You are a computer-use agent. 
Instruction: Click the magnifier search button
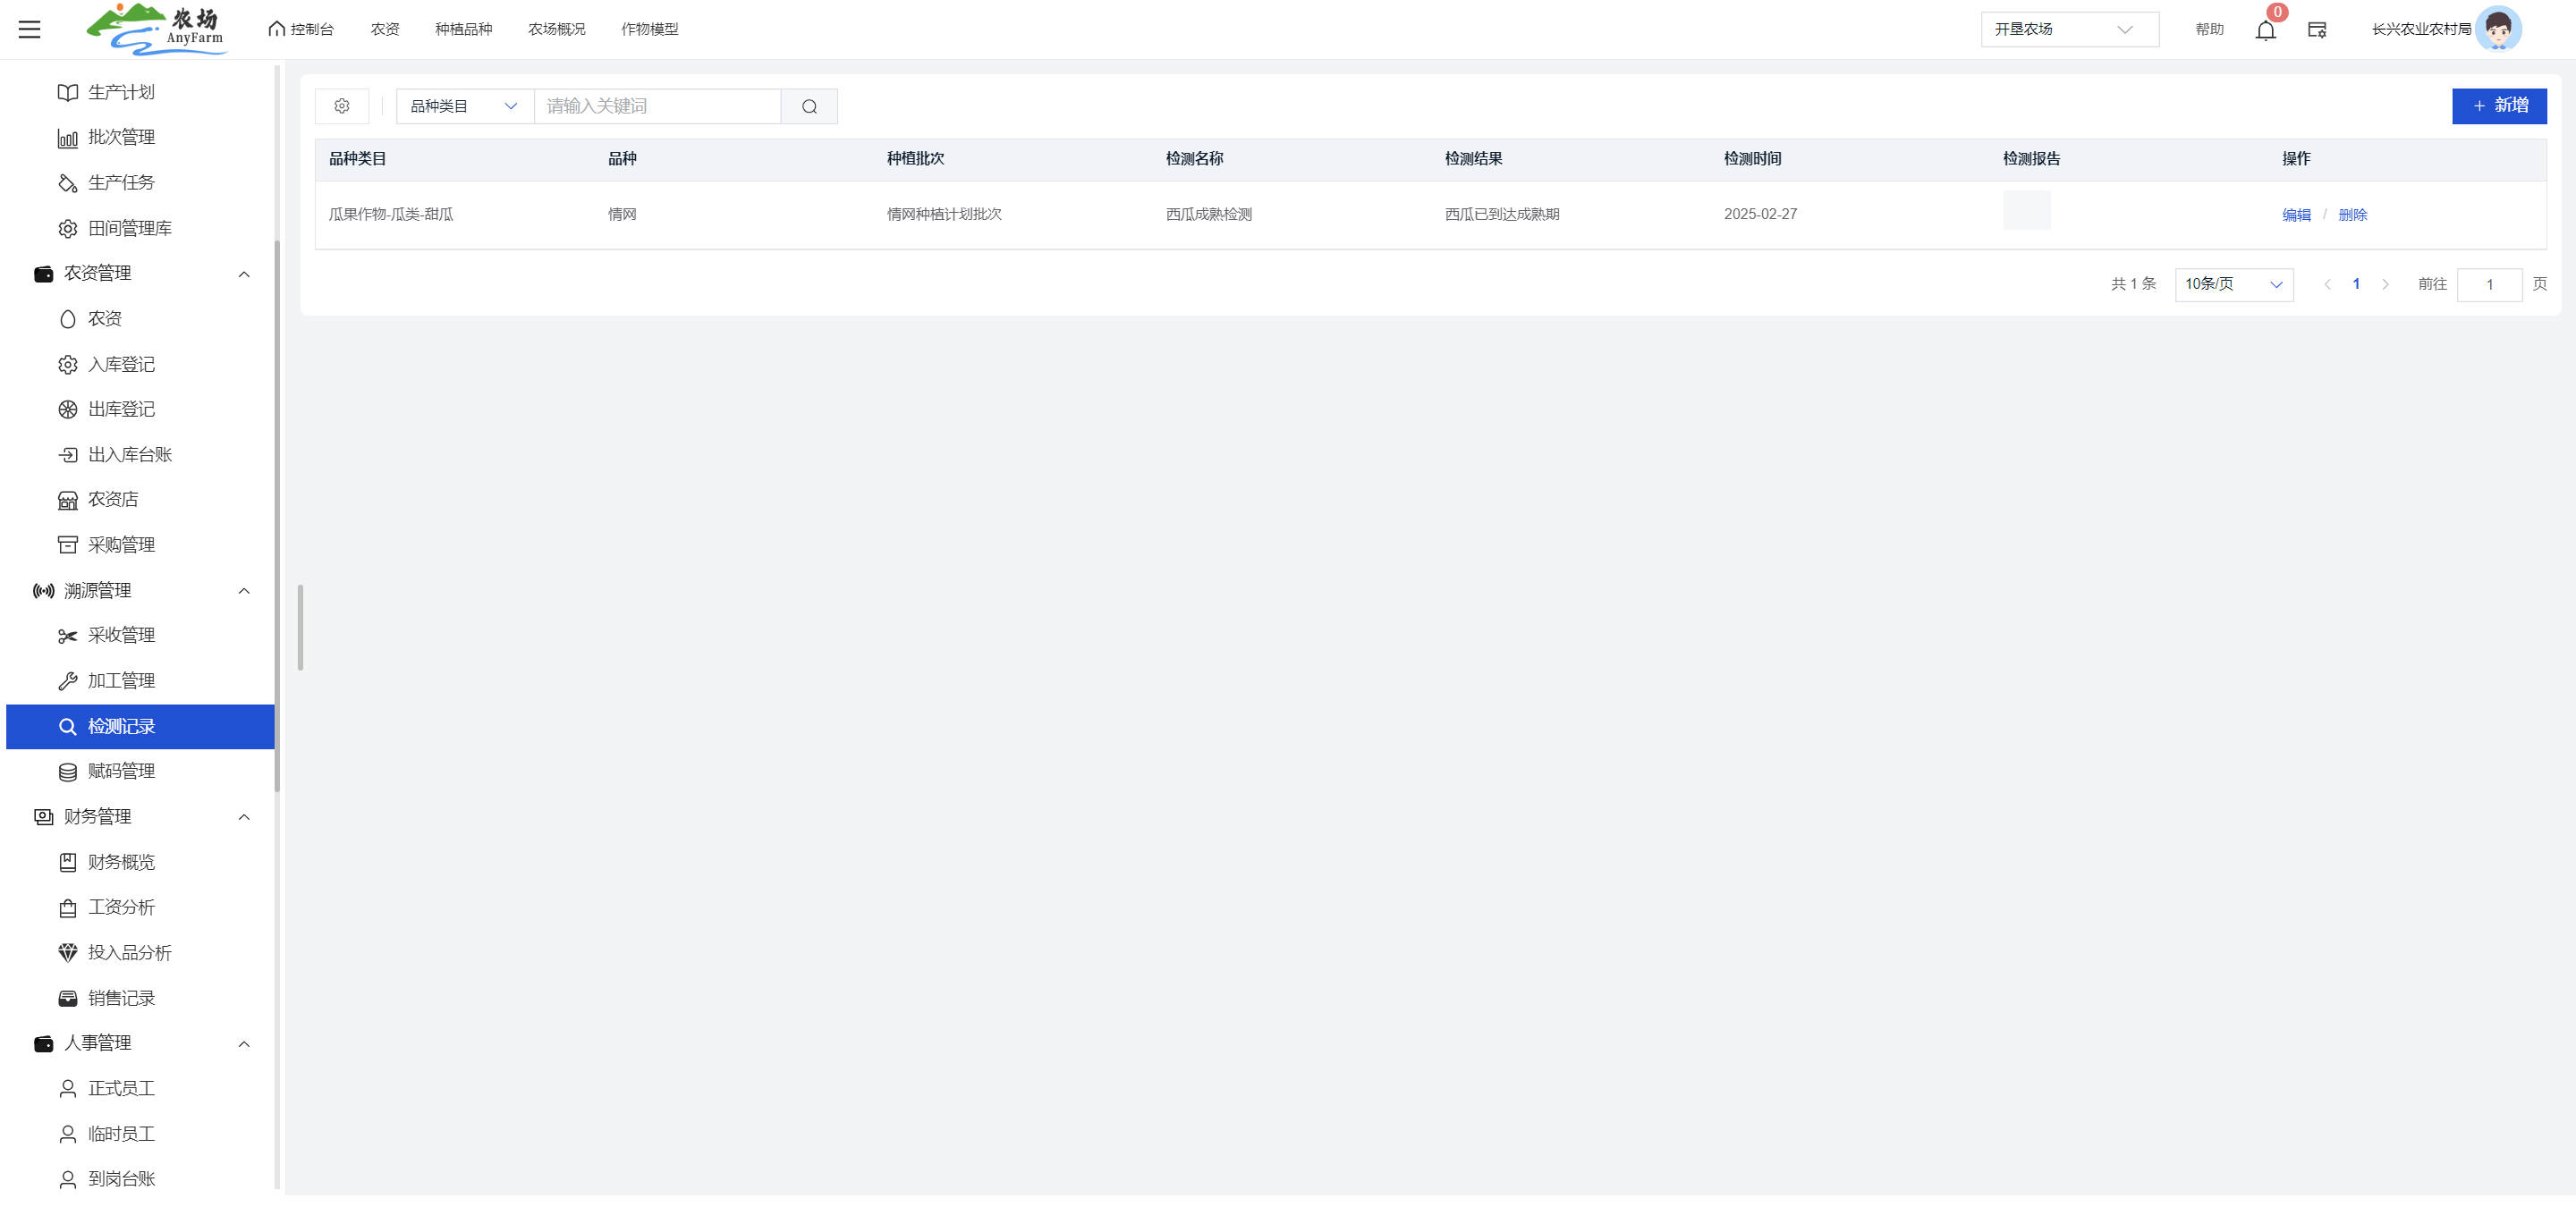click(809, 106)
